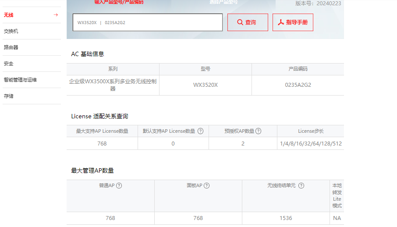
Task: Click the 产品编码 column header
Action: click(x=298, y=69)
